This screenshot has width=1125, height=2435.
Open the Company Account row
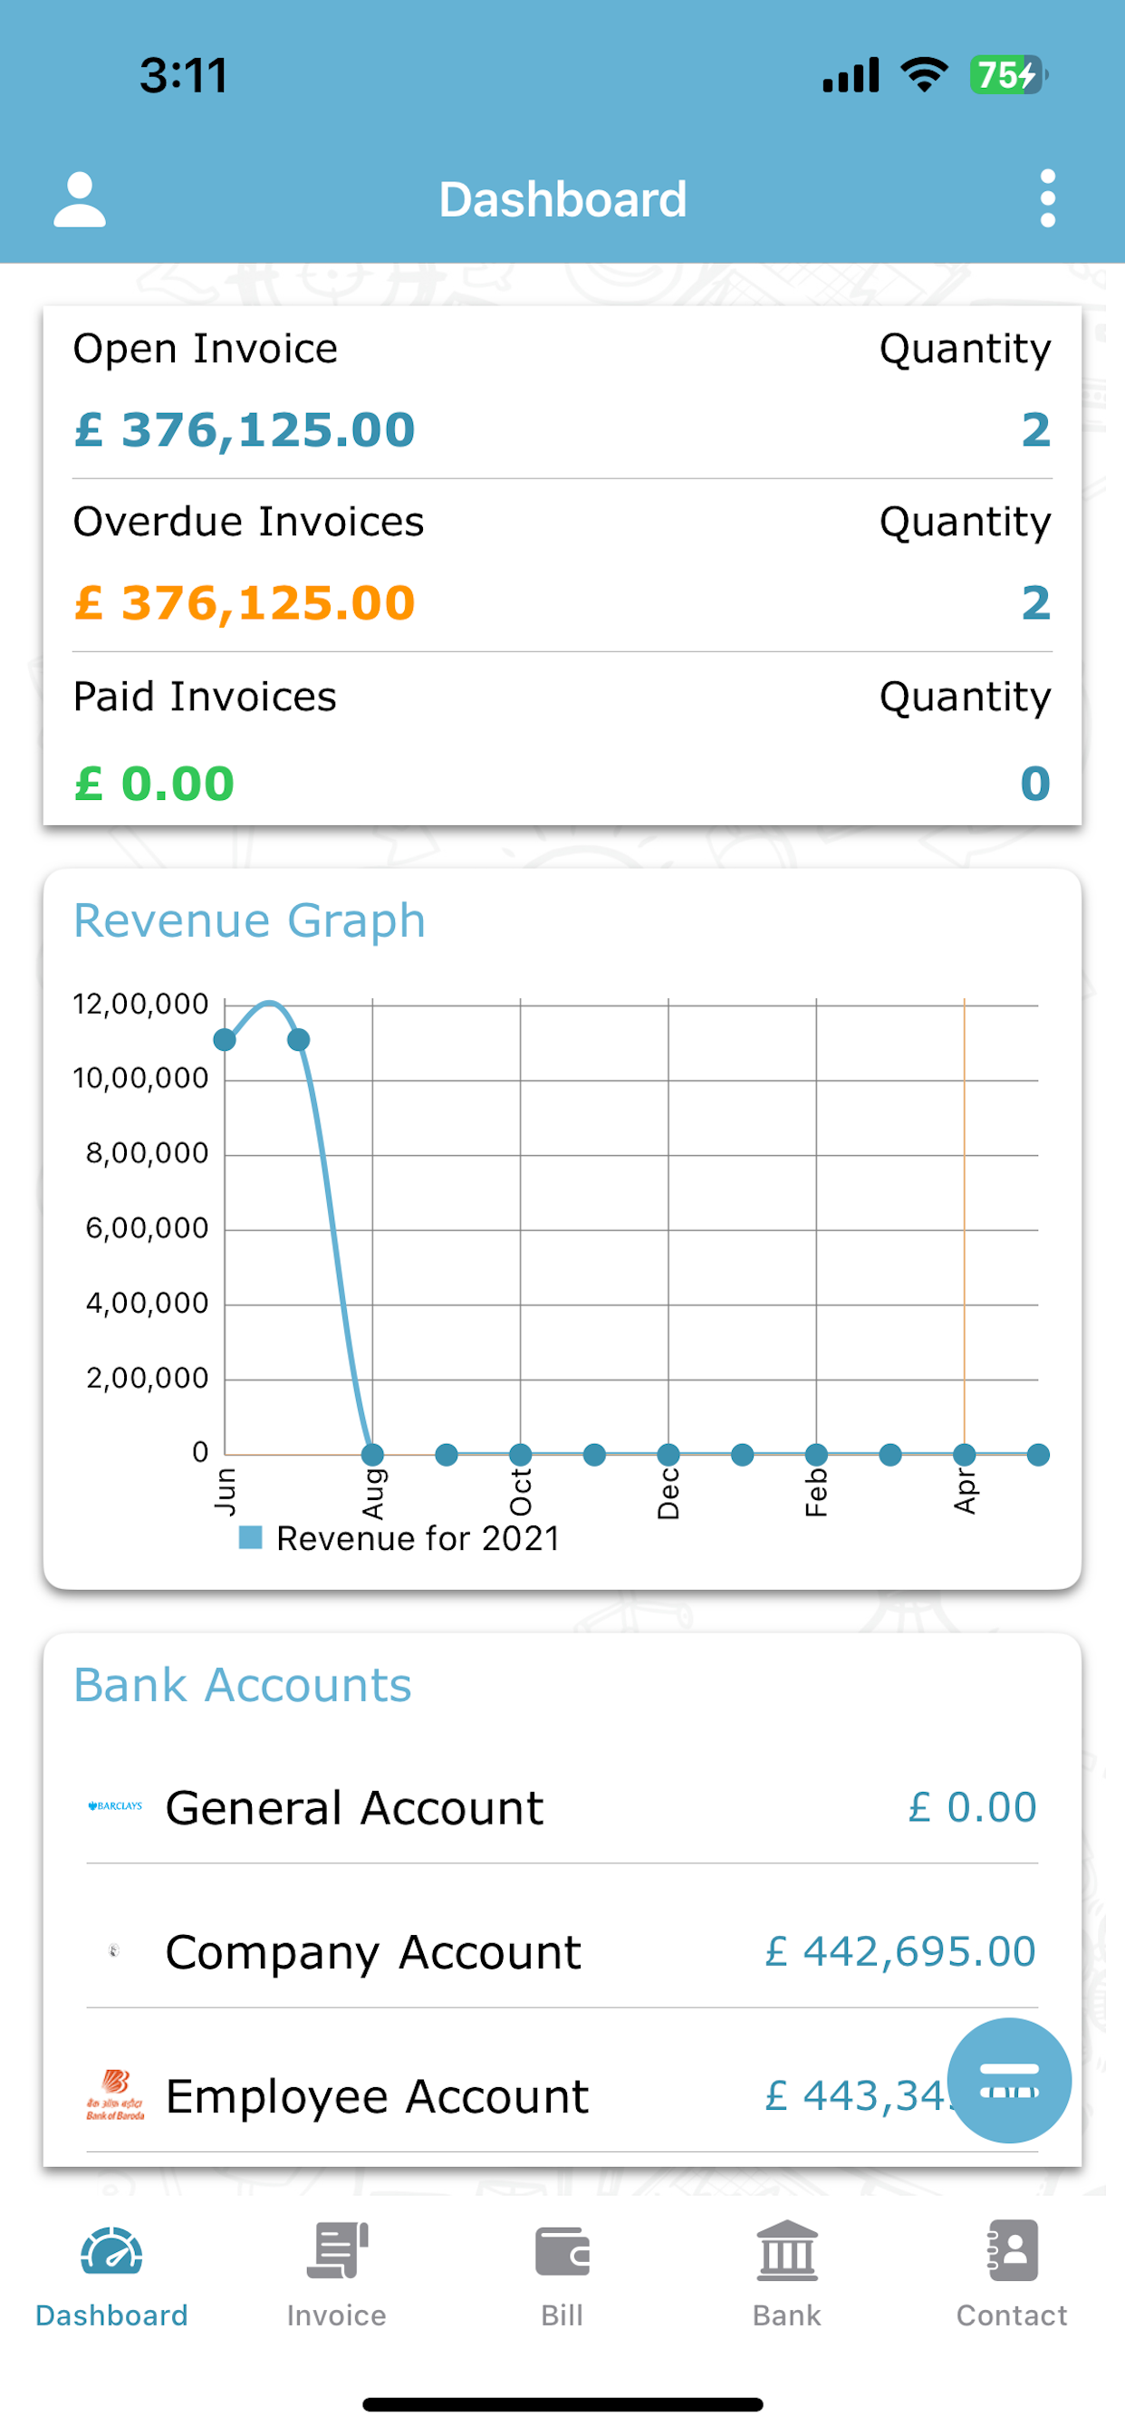(562, 1951)
